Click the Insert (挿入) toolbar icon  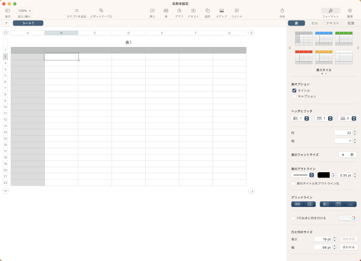[x=152, y=11]
